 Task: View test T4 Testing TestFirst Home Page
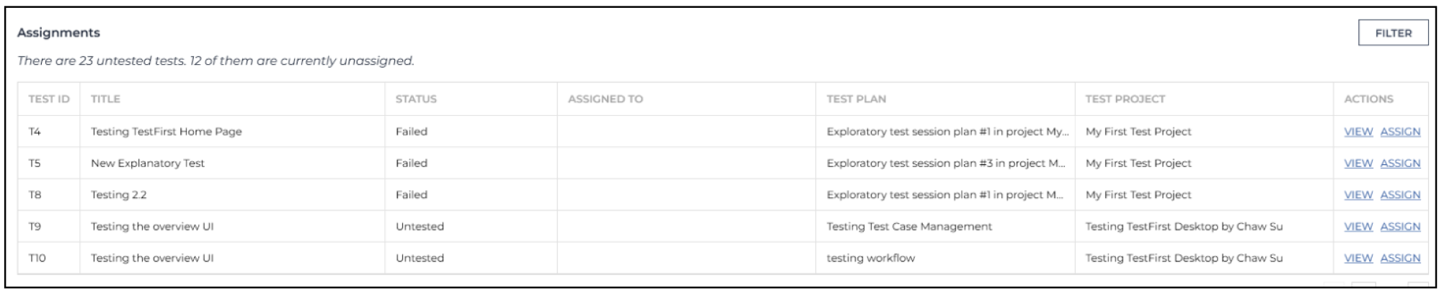pyautogui.click(x=1358, y=132)
